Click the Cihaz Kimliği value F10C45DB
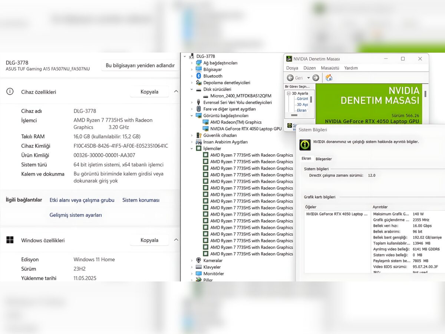 coord(121,146)
